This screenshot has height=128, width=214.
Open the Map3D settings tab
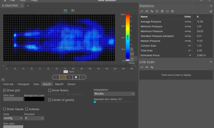coord(59,84)
